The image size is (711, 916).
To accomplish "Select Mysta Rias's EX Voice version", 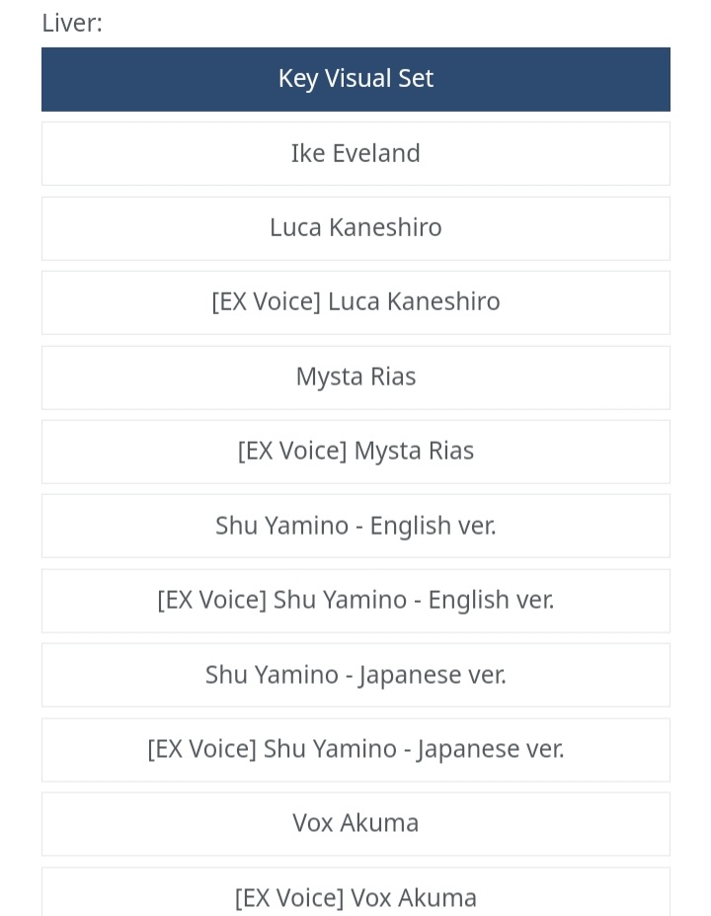I will [x=355, y=451].
